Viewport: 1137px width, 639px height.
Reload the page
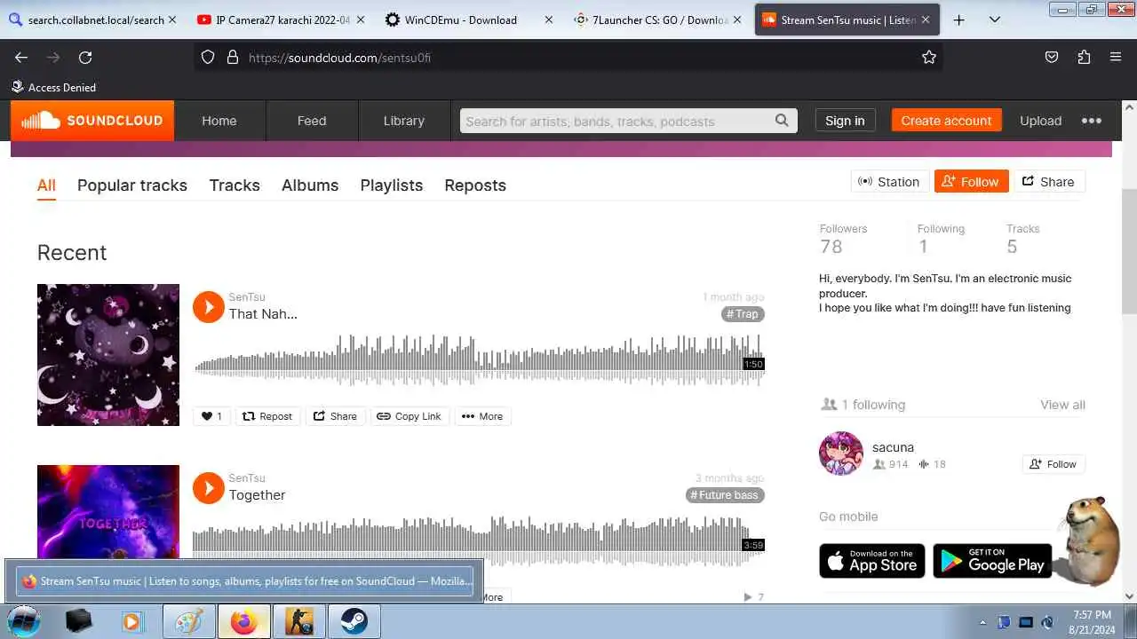pos(85,57)
